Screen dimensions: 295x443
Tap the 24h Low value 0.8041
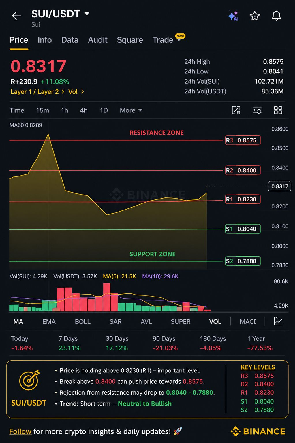coord(273,71)
